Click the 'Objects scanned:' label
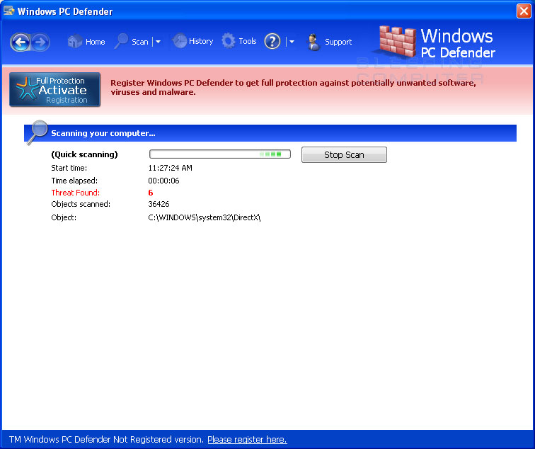 tap(81, 204)
